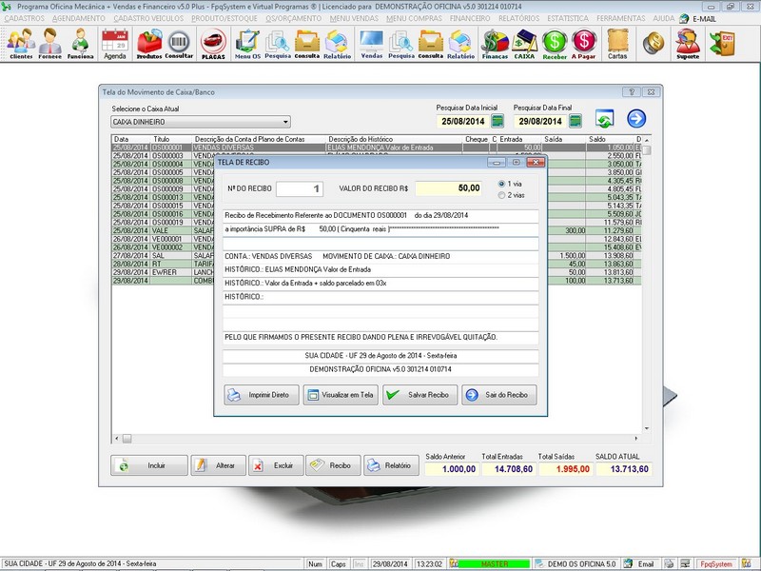Click the Salvar Recibo button

point(419,395)
